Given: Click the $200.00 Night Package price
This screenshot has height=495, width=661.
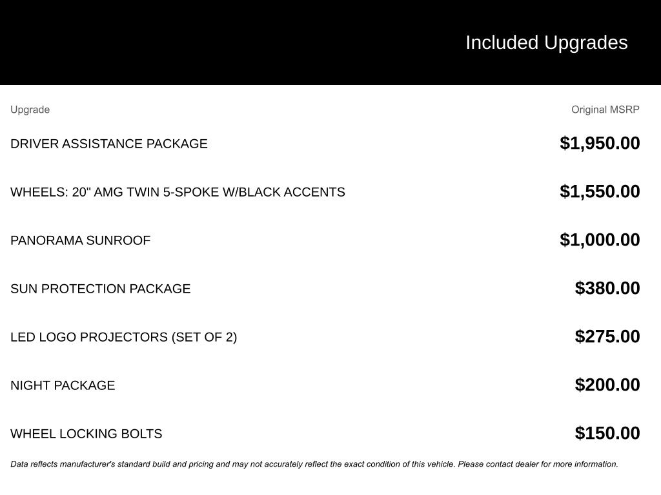Looking at the screenshot, I should [607, 385].
